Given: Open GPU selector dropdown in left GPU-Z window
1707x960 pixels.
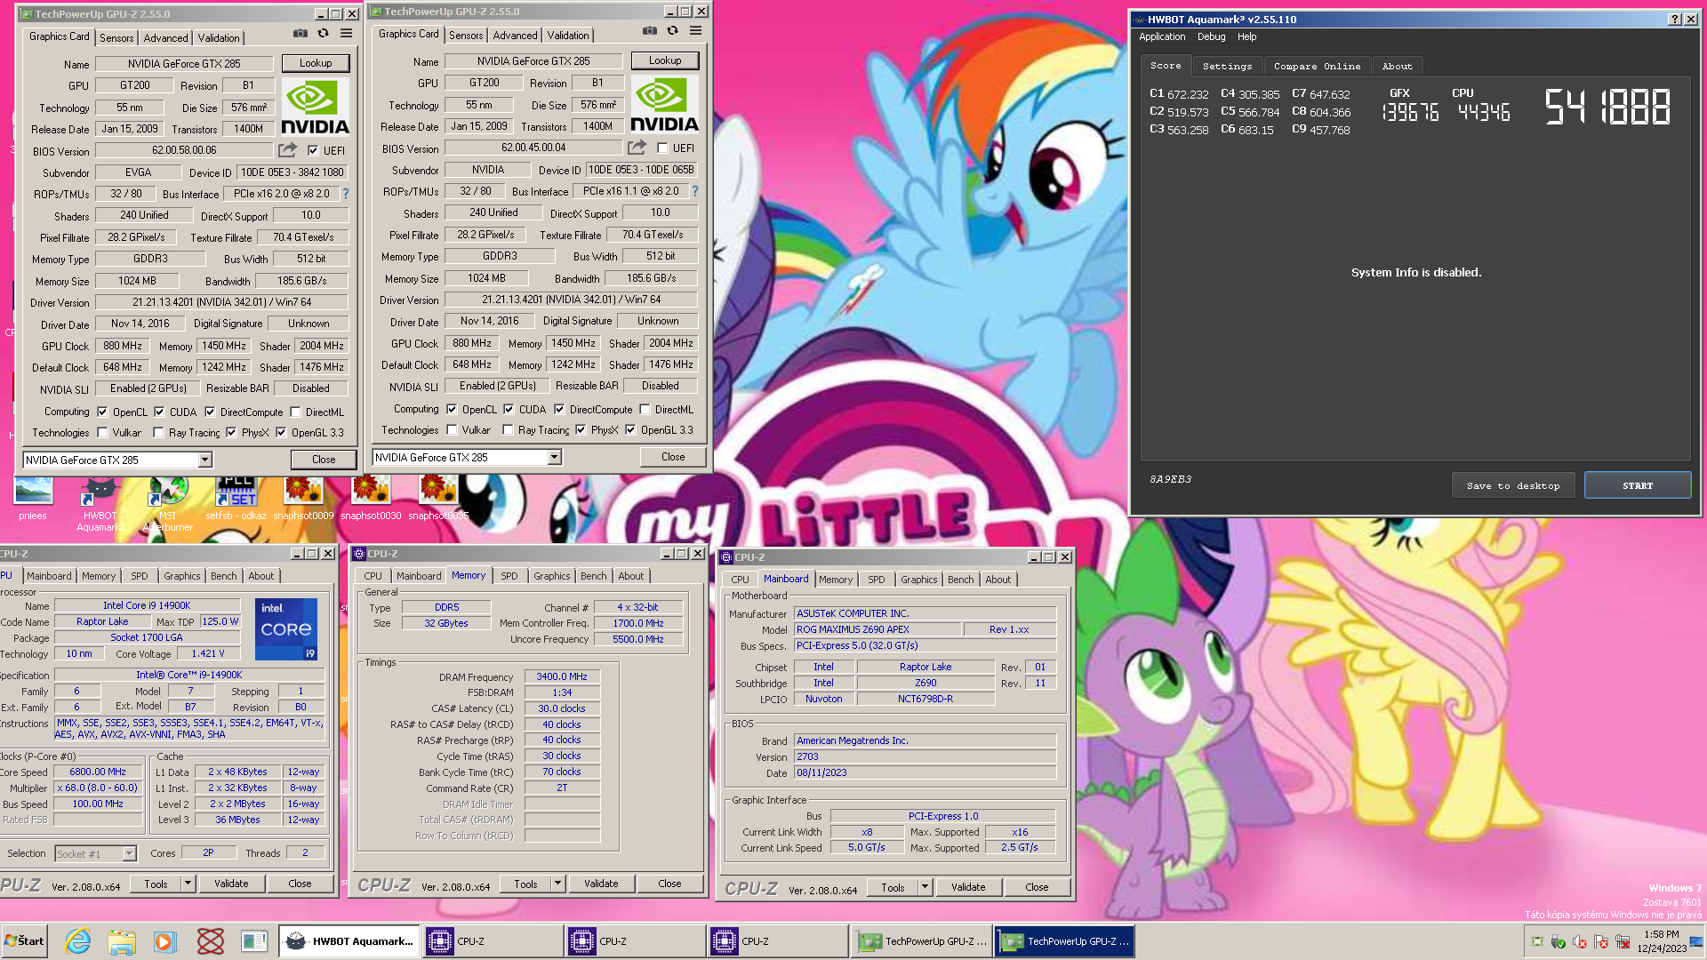Looking at the screenshot, I should point(205,460).
